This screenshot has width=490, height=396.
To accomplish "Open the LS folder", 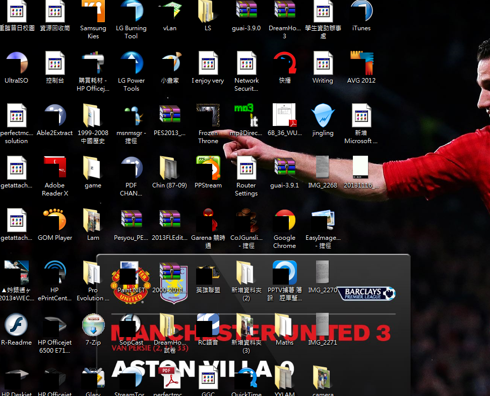I will (x=208, y=12).
